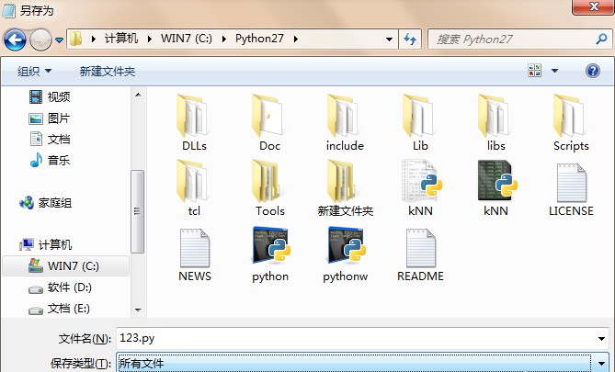Click 新建文件夹 toolbar button

click(108, 72)
